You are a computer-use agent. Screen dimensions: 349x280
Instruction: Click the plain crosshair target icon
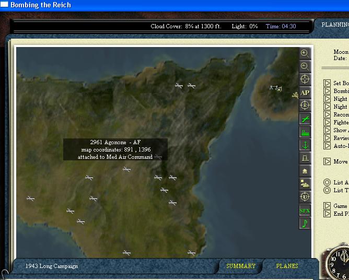305,79
